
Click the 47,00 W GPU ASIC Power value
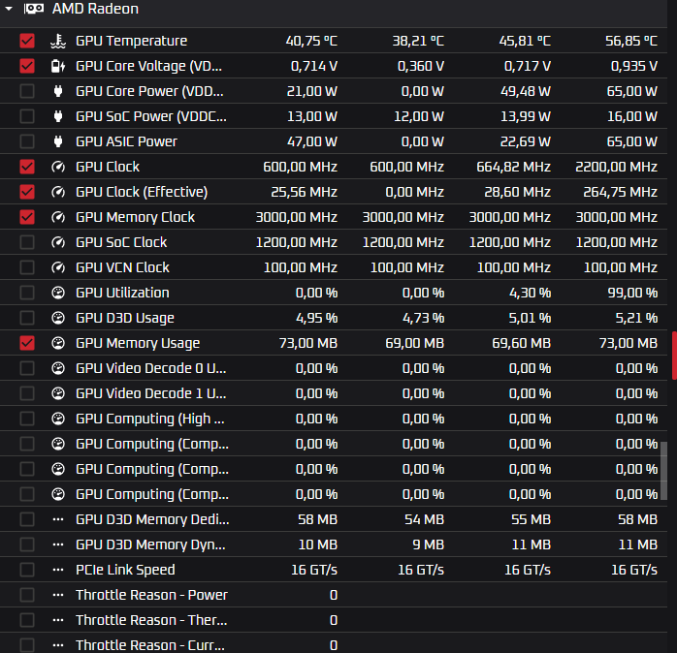pos(312,141)
